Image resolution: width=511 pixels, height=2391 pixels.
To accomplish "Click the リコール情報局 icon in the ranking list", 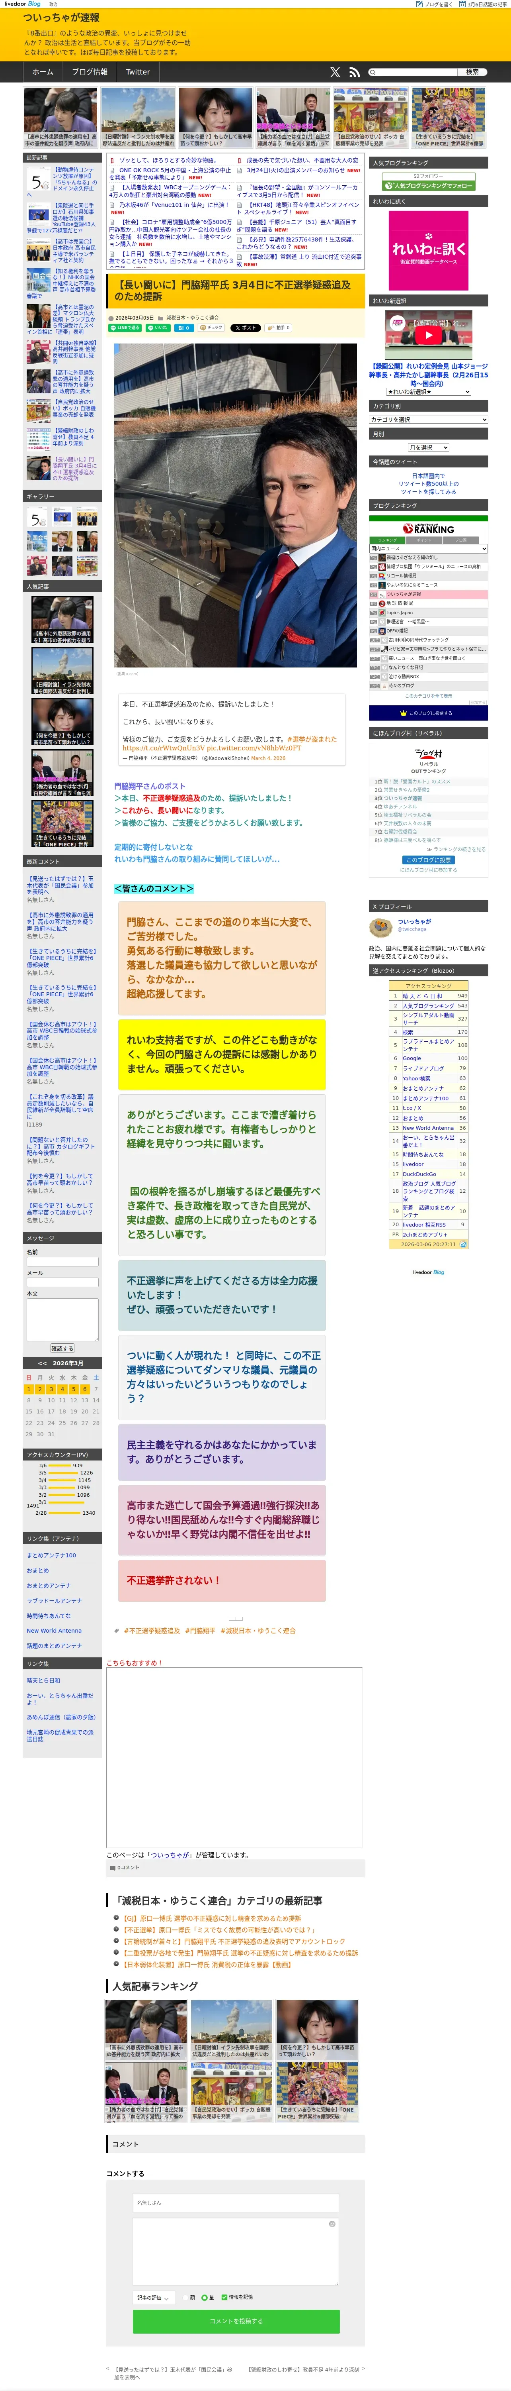I will (x=382, y=575).
